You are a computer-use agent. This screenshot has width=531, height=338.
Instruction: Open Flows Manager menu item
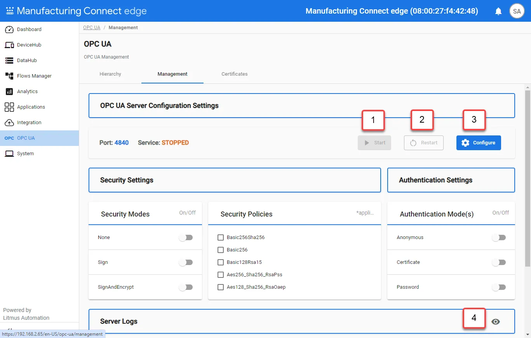coord(39,76)
